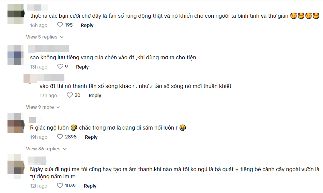Viewport: 323px width, 193px height.
Task: Reply to the 16h ago comment
Action: 87,25
